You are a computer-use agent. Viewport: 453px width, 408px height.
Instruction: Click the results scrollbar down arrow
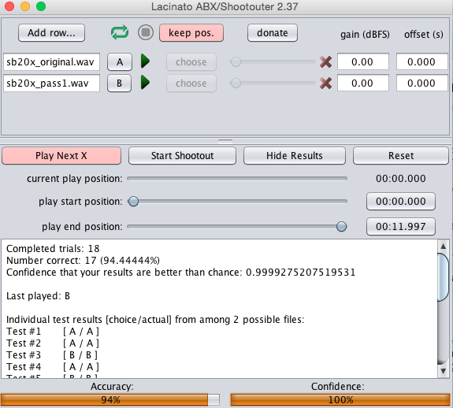(444, 371)
